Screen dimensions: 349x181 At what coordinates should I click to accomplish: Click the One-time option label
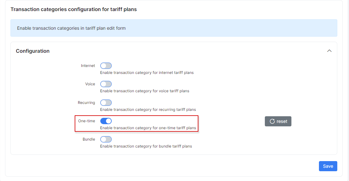[x=87, y=121]
